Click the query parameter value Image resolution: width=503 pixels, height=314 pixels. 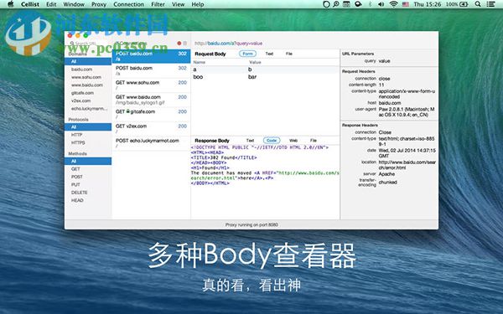pos(384,61)
